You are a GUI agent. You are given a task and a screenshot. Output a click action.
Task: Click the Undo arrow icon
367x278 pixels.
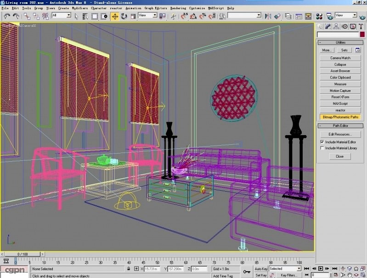(7, 16)
